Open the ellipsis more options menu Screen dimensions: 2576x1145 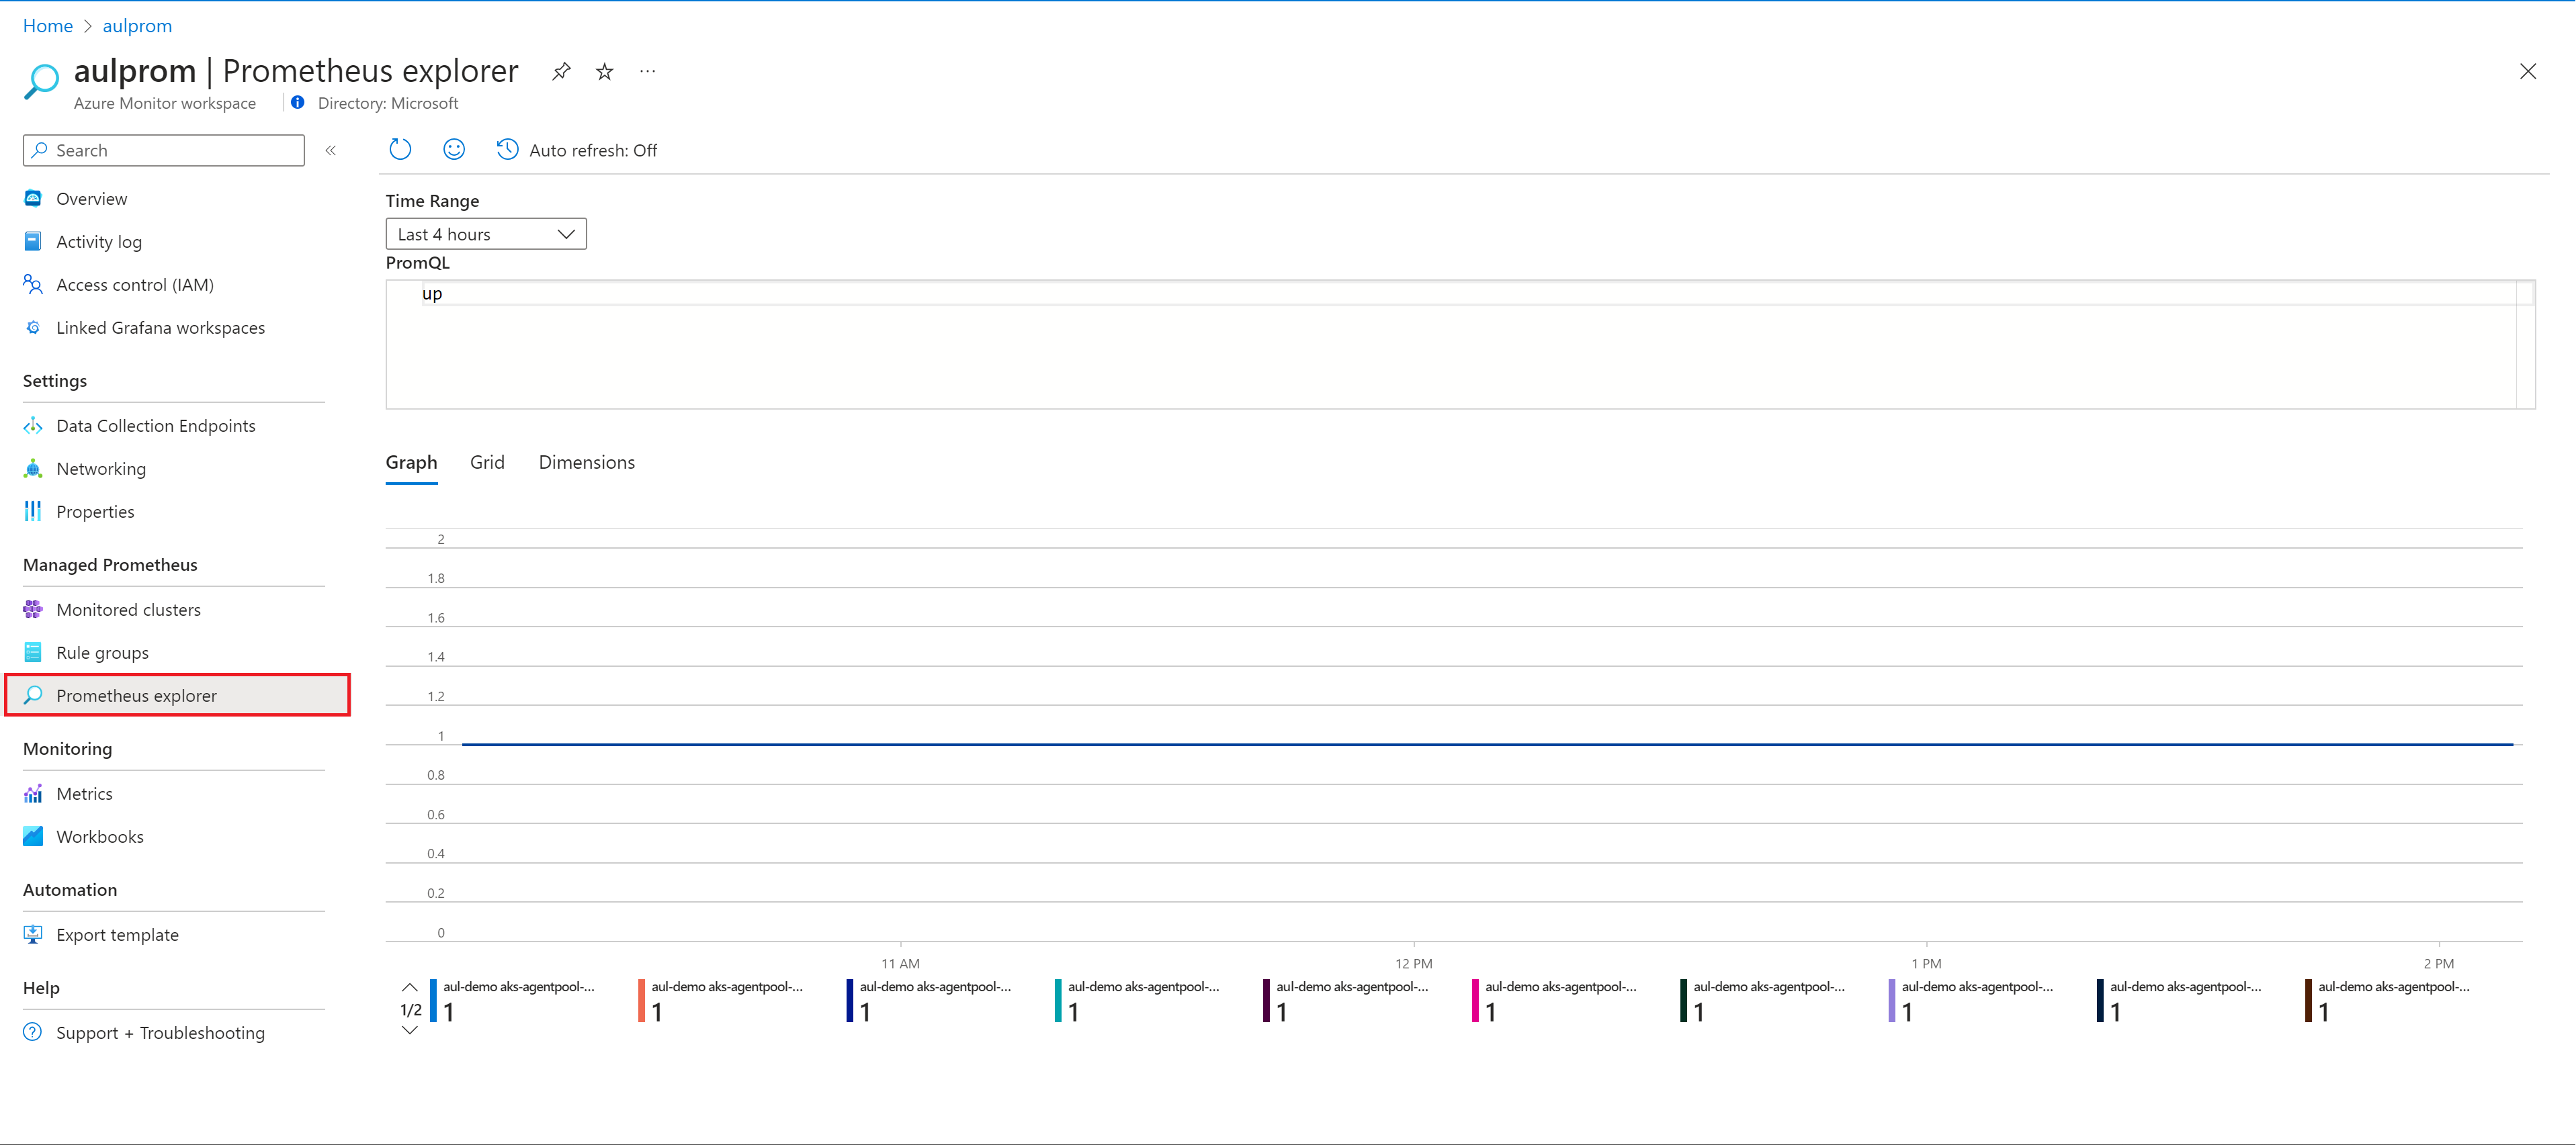click(x=647, y=71)
